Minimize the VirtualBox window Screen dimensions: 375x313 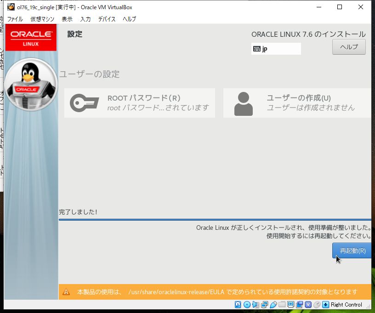pos(319,7)
